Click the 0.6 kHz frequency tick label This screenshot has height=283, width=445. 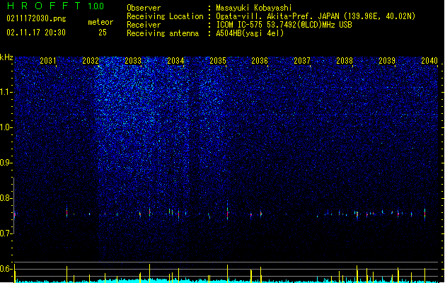click(x=6, y=269)
